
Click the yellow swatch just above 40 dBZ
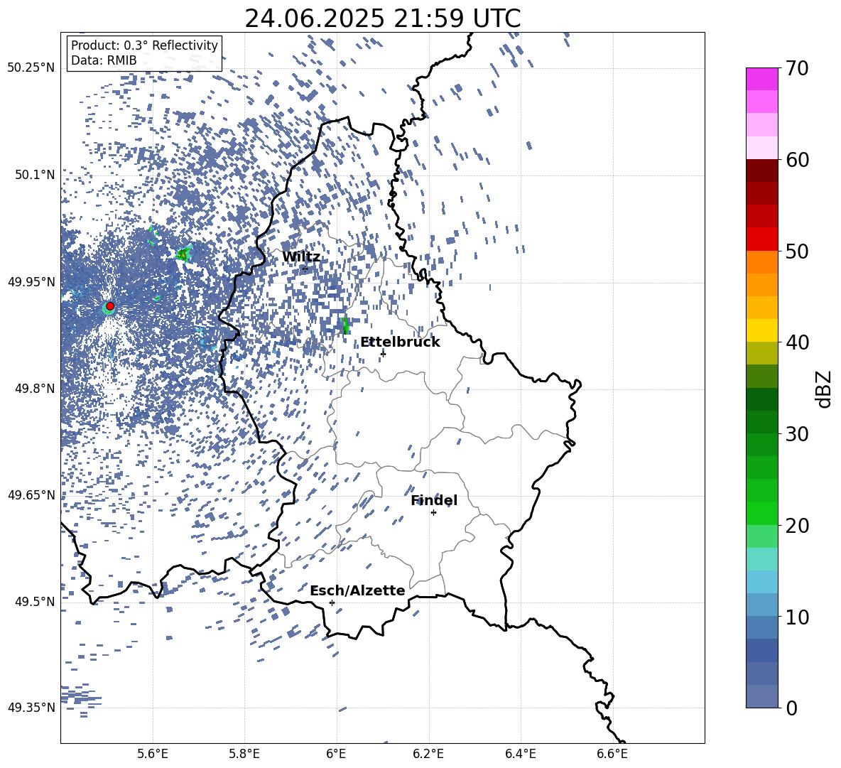point(762,330)
